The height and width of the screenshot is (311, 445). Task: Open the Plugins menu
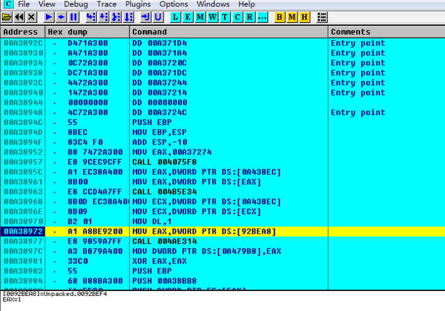pos(138,4)
